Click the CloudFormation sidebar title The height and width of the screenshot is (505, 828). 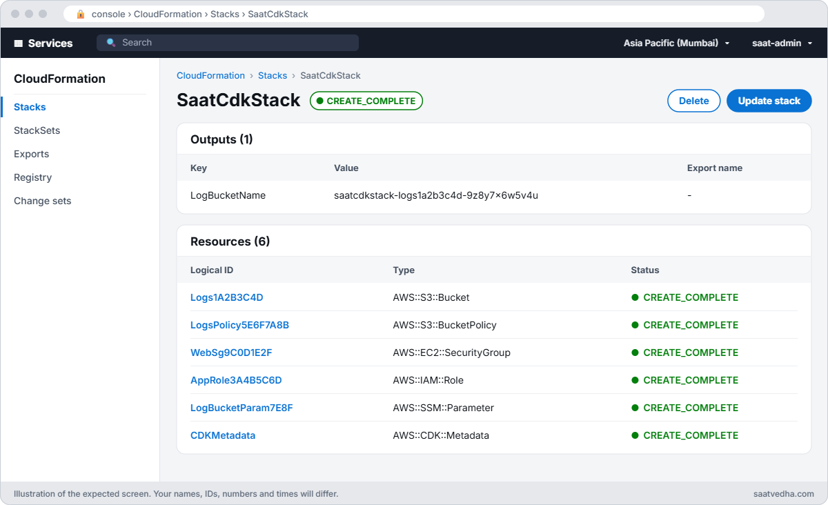(x=59, y=79)
